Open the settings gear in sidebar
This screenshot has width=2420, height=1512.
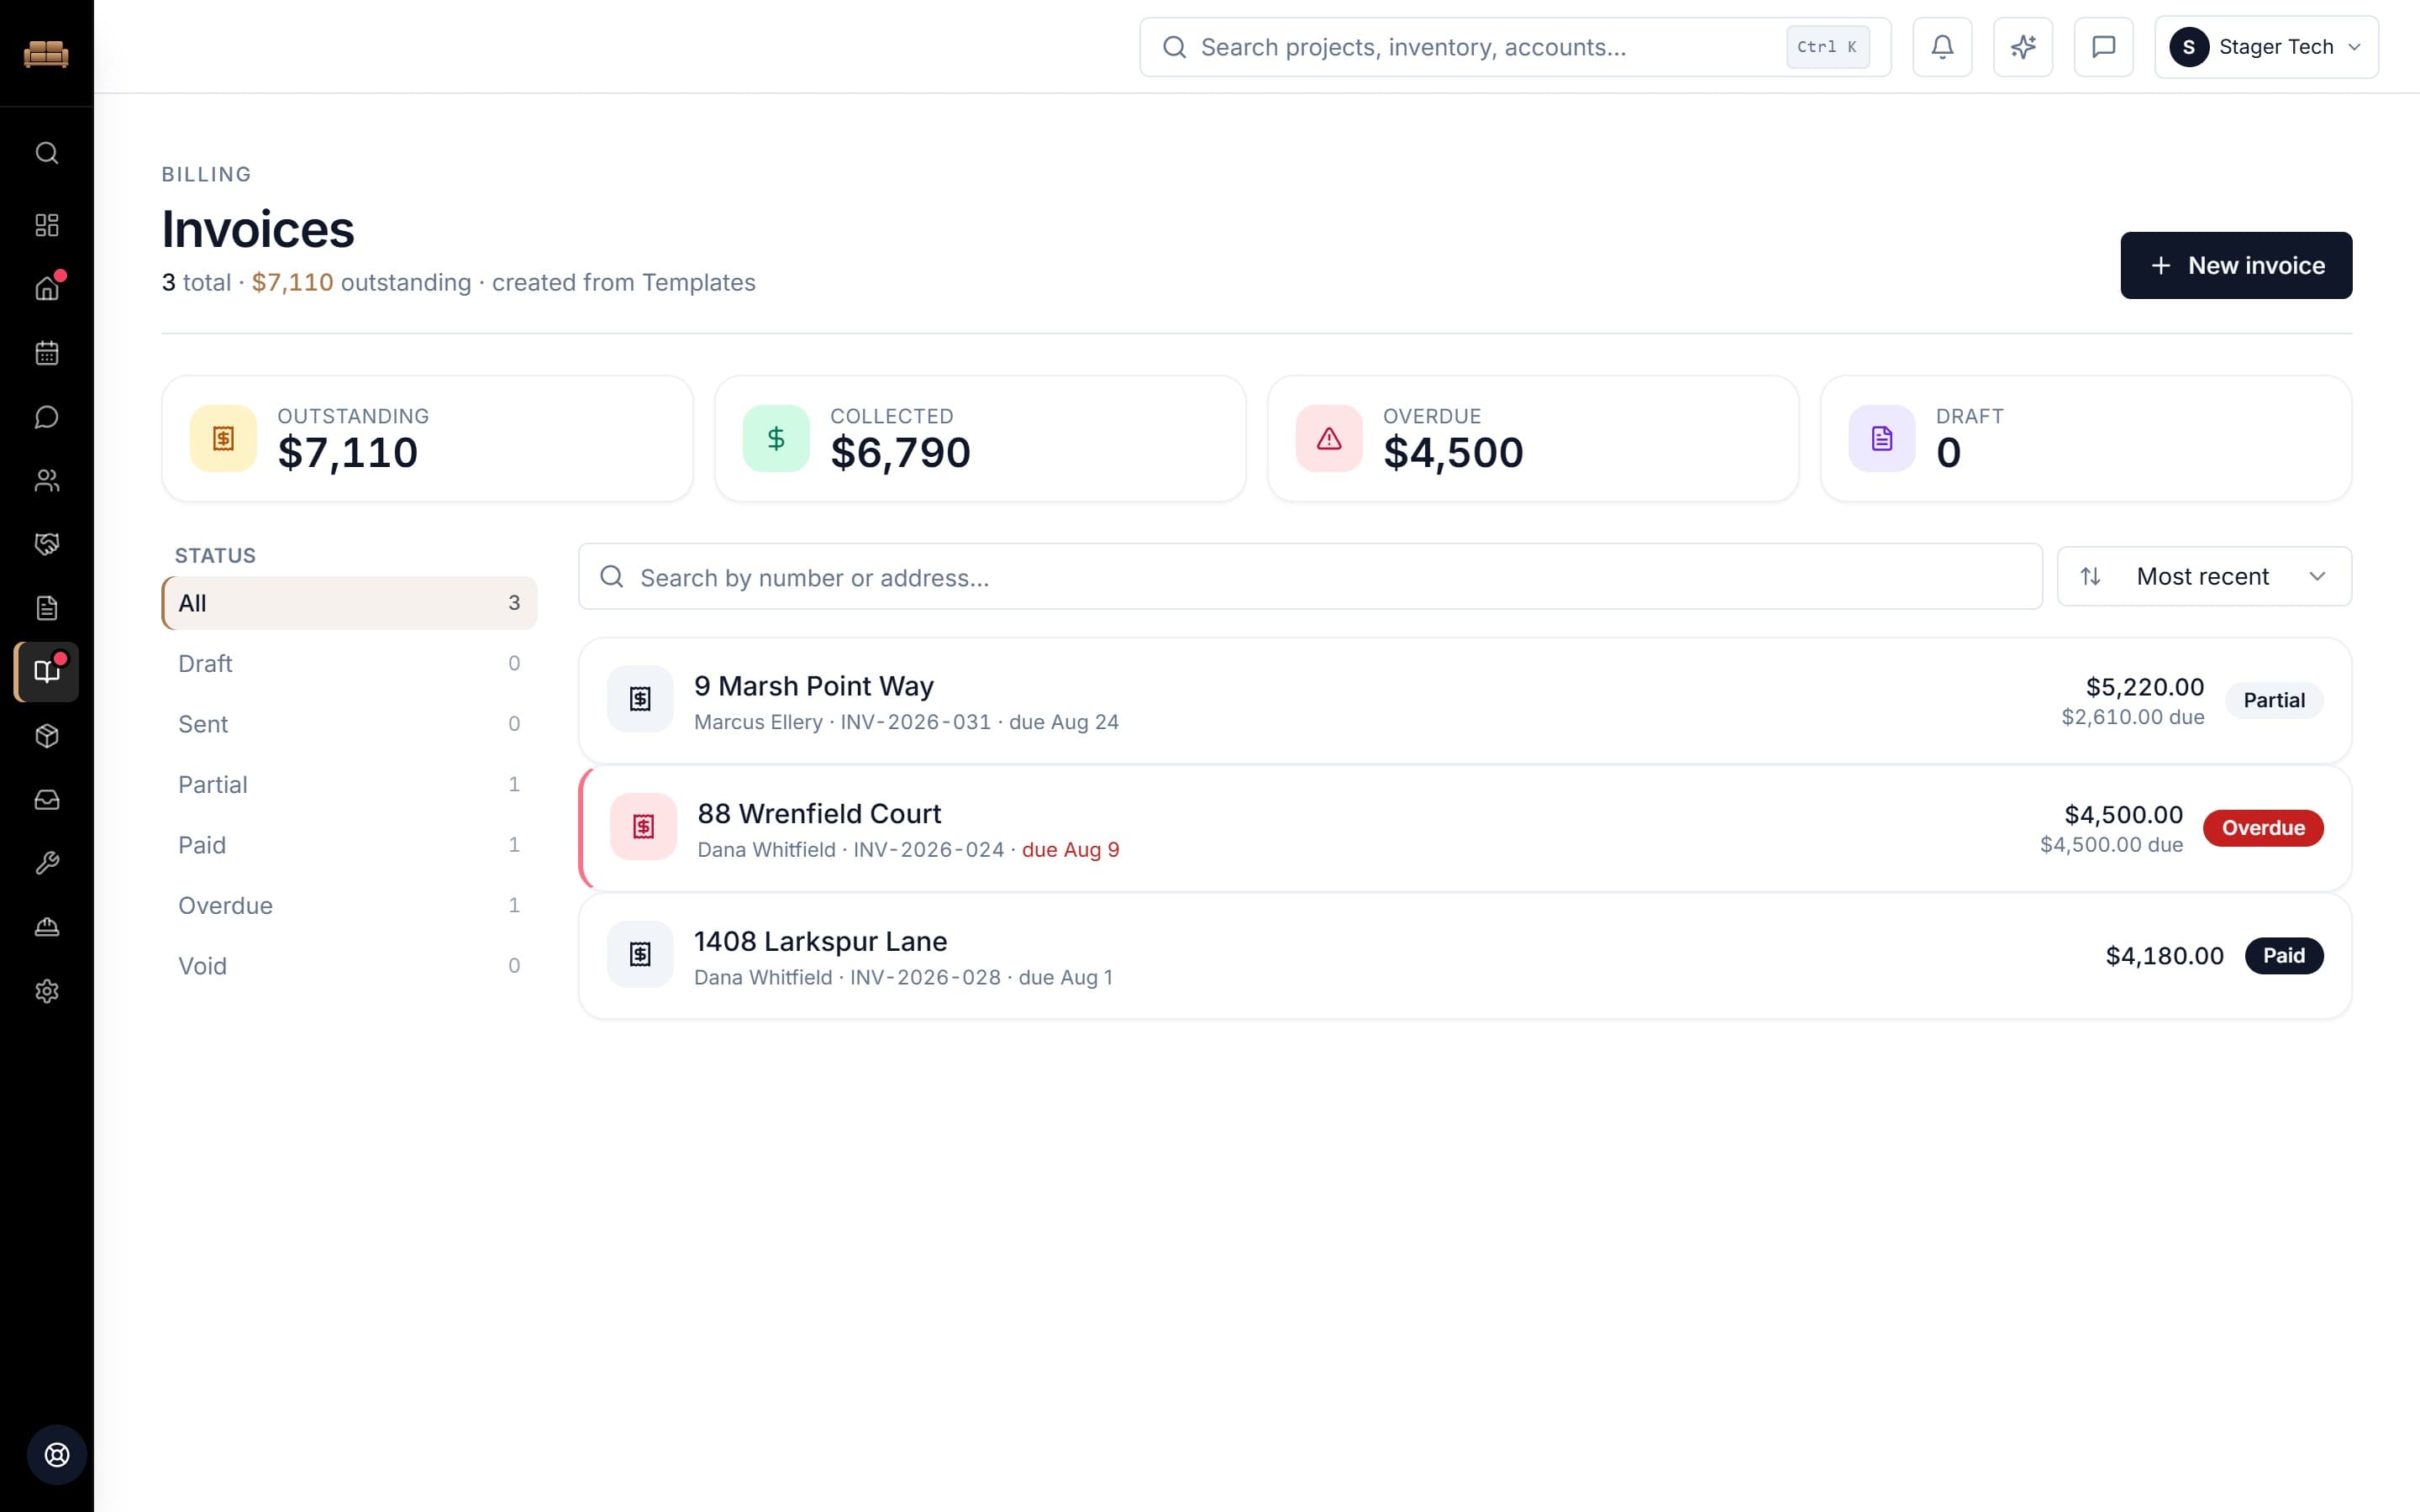pos(47,991)
